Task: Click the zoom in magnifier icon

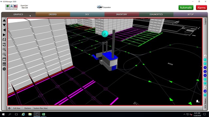Action: point(4,49)
